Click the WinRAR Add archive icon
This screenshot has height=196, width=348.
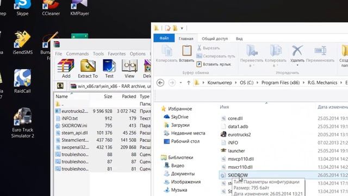[66, 66]
